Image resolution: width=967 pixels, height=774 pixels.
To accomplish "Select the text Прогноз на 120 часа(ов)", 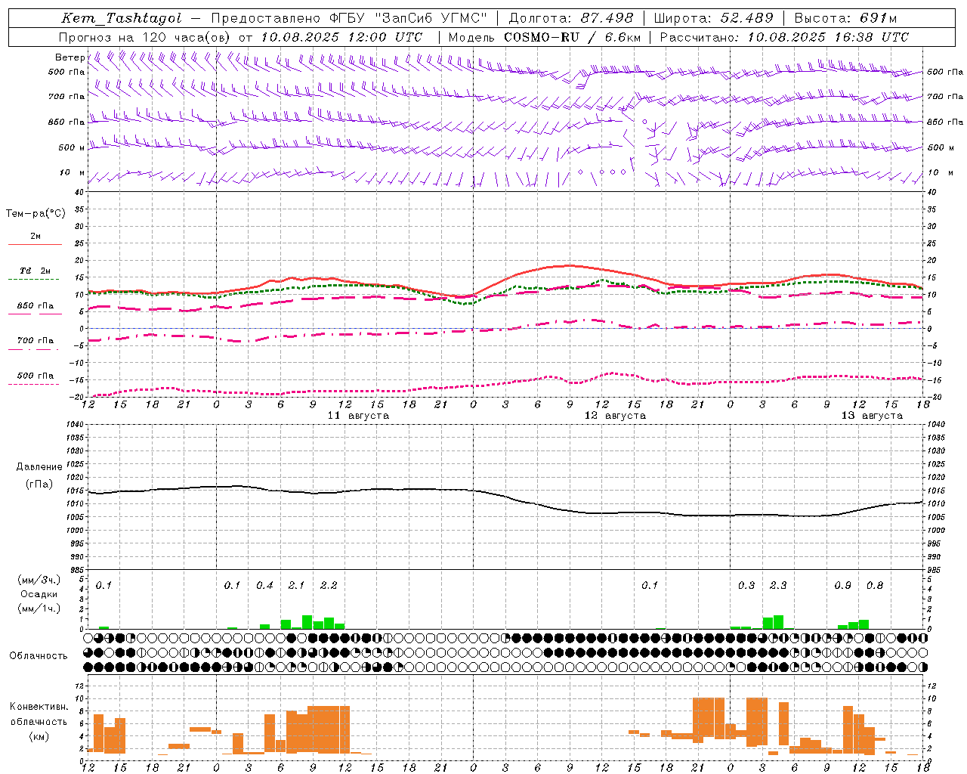I will (x=145, y=37).
